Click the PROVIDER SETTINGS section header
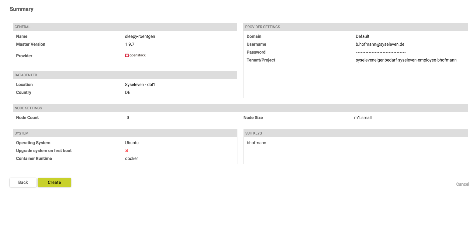This screenshot has width=473, height=236. [x=262, y=27]
